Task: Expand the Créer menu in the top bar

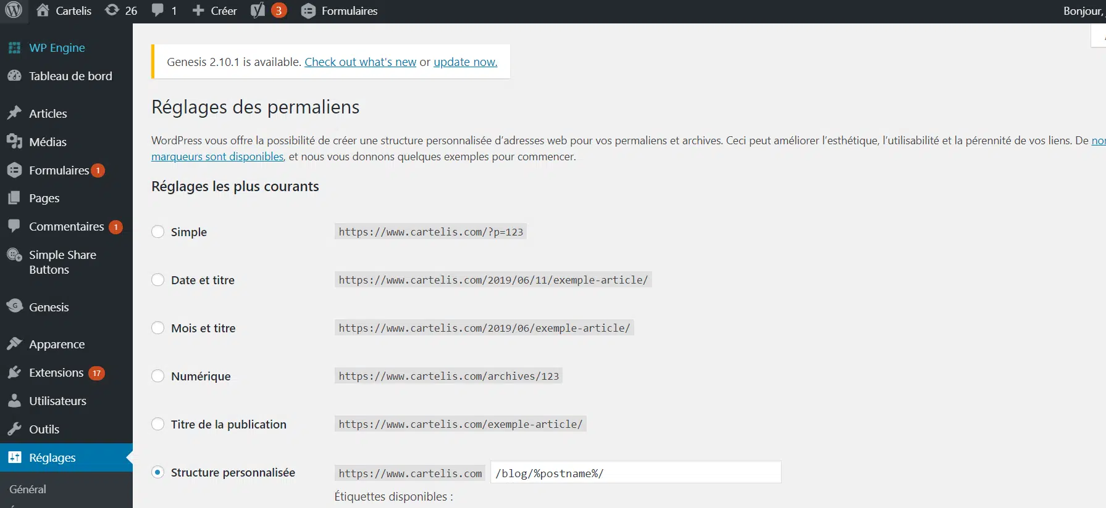Action: [x=215, y=10]
